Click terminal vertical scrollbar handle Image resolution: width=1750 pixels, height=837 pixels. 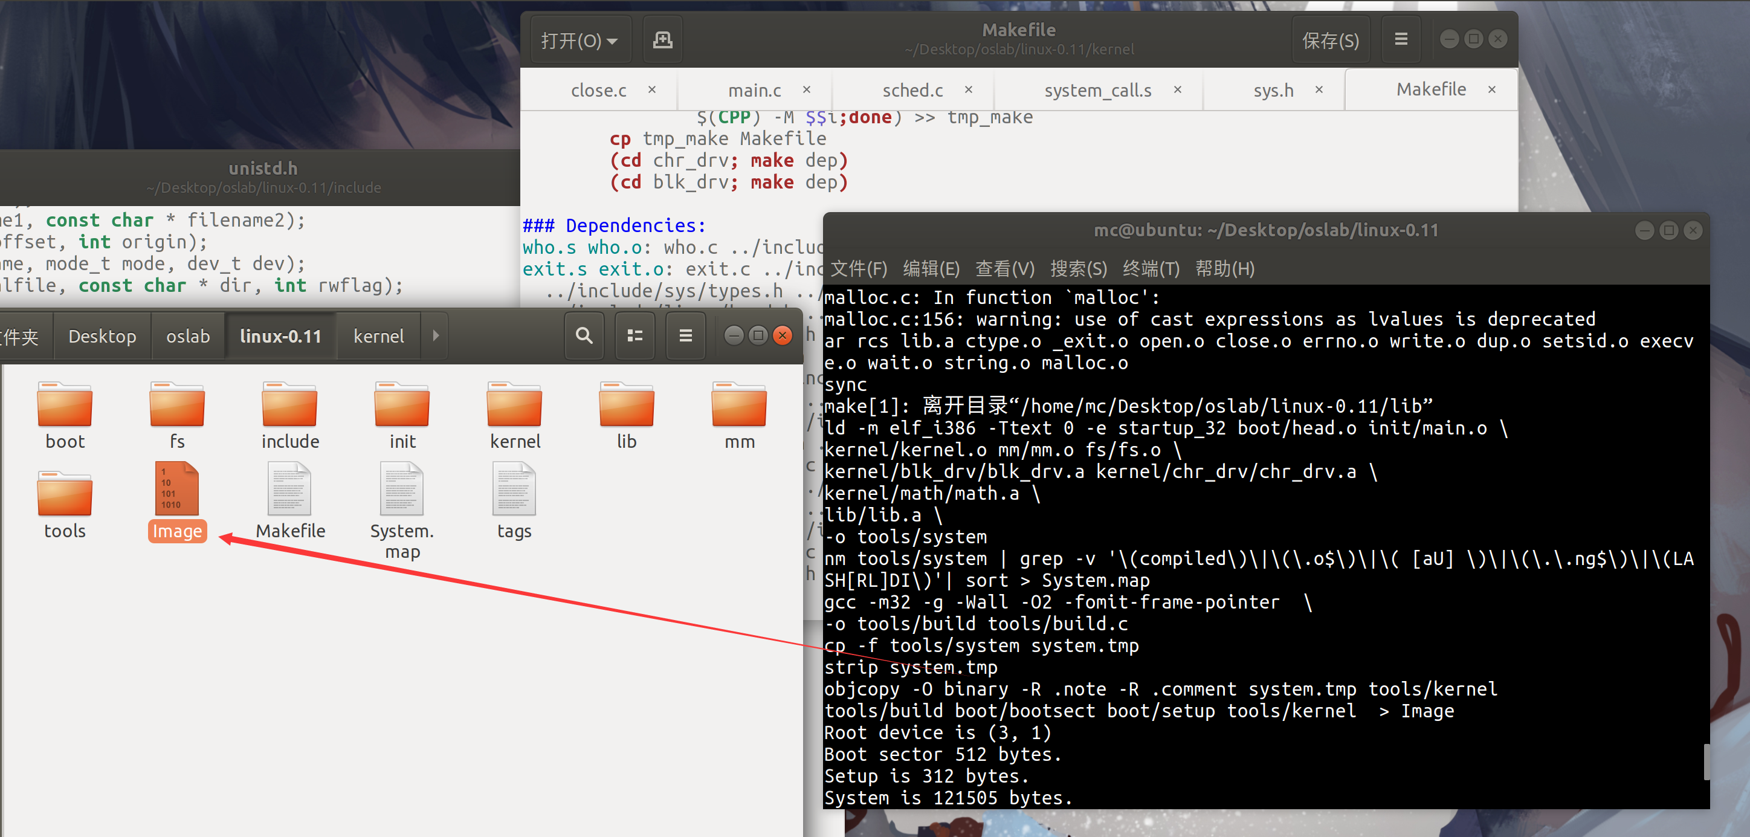[1705, 761]
